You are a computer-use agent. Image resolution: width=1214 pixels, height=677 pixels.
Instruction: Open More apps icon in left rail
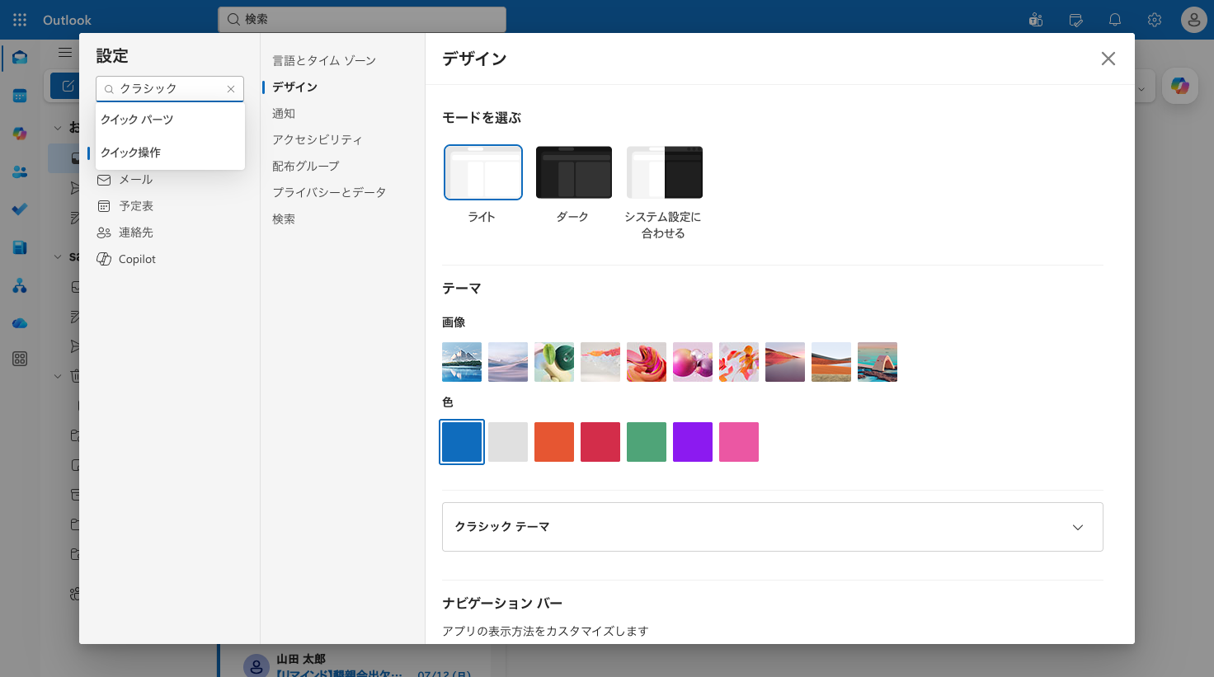tap(20, 359)
